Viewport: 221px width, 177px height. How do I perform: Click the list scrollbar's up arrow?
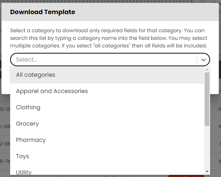207,69
